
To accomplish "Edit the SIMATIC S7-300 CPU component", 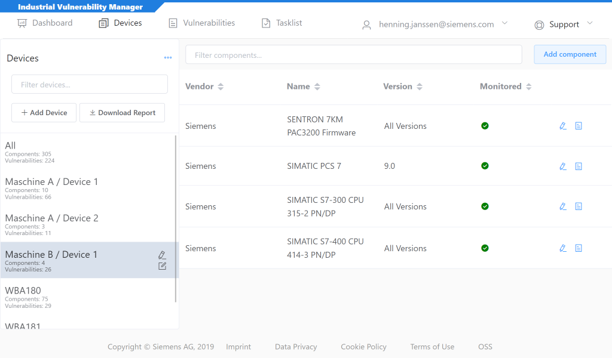I will click(x=563, y=206).
